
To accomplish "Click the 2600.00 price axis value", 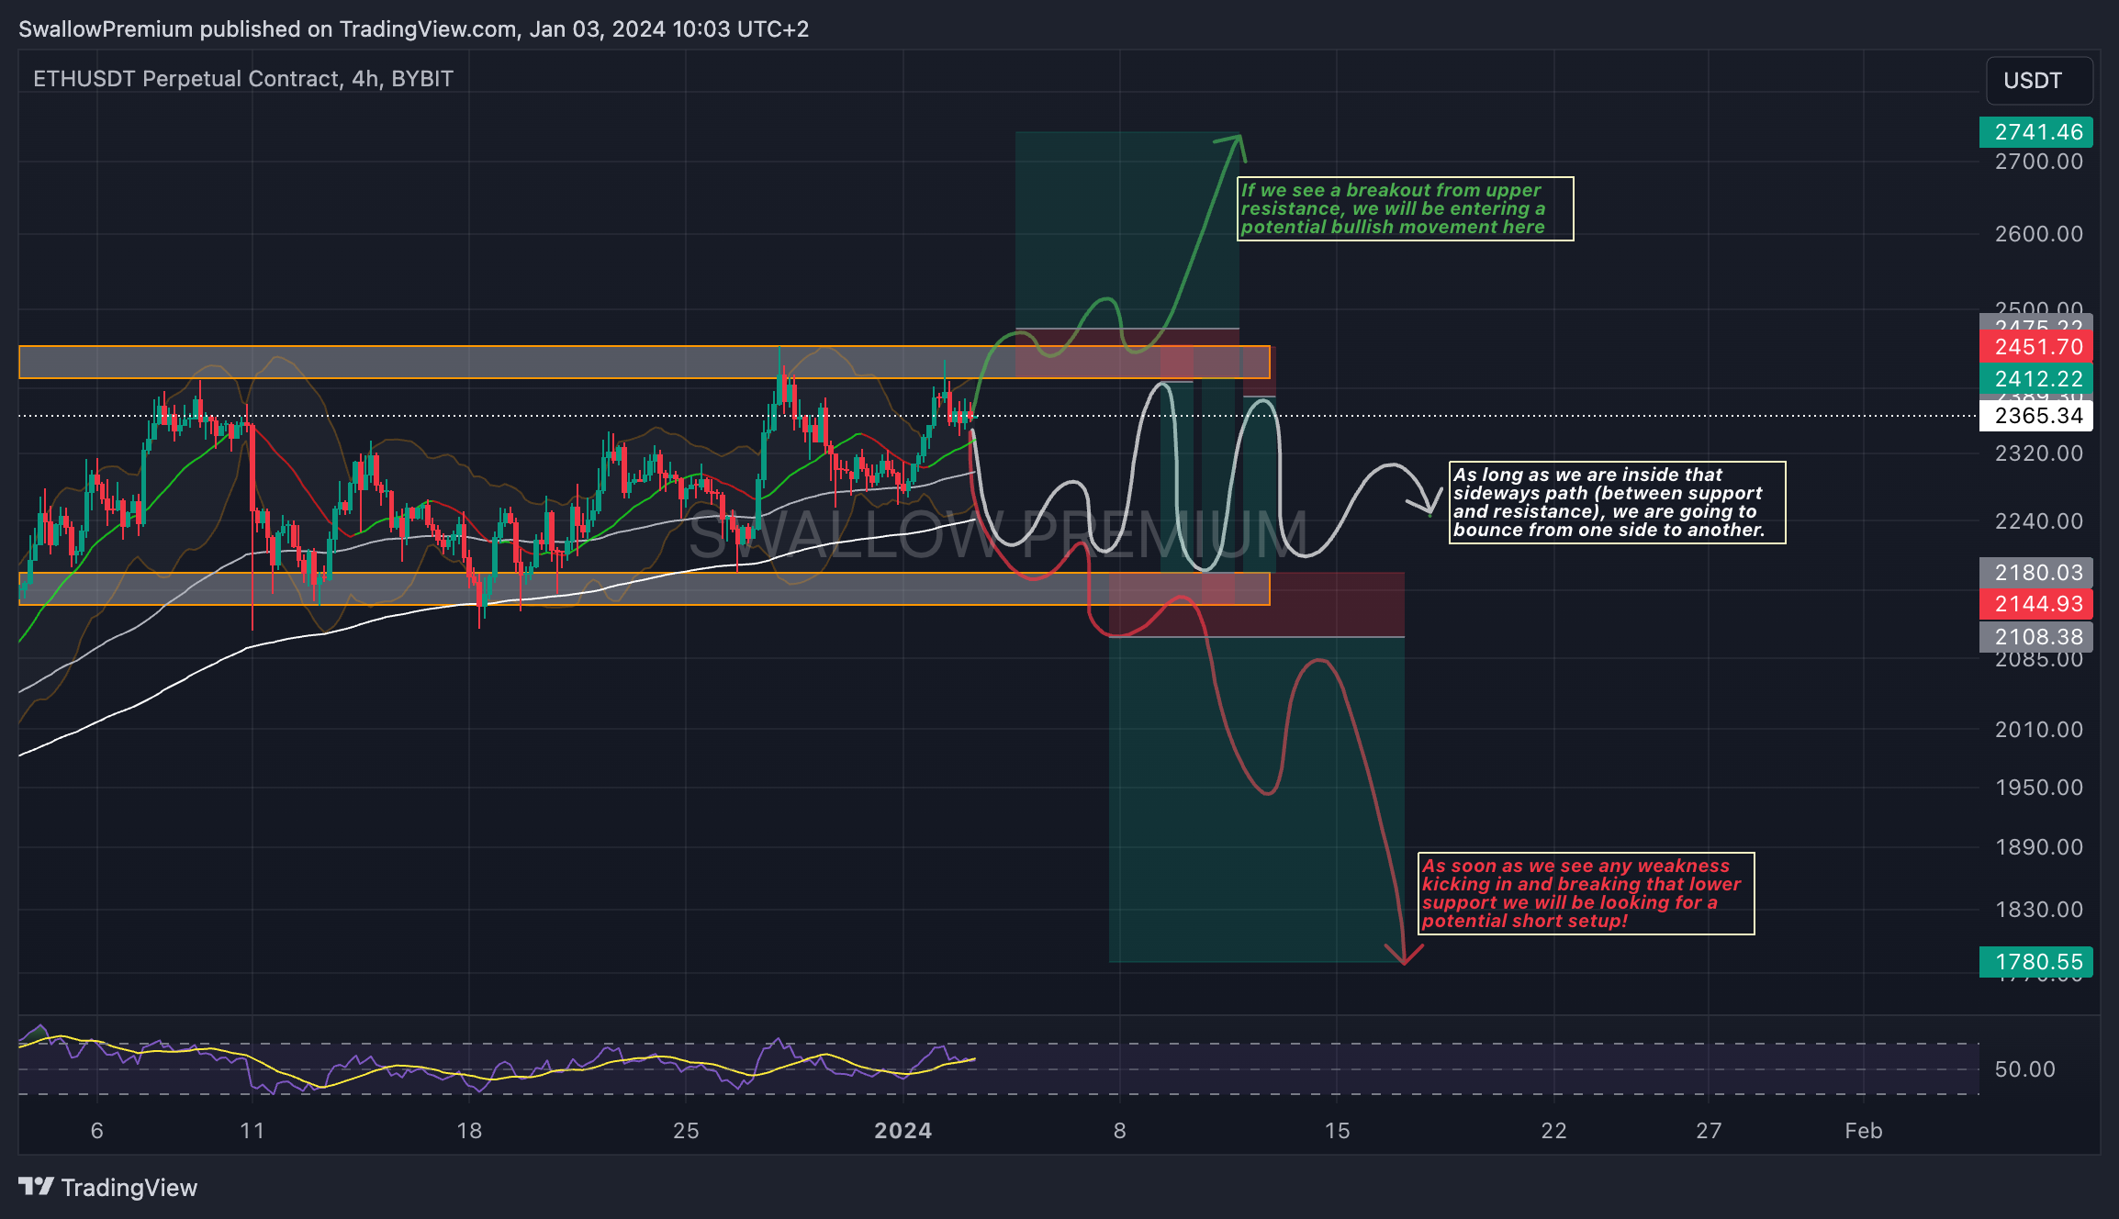I will 2039,234.
